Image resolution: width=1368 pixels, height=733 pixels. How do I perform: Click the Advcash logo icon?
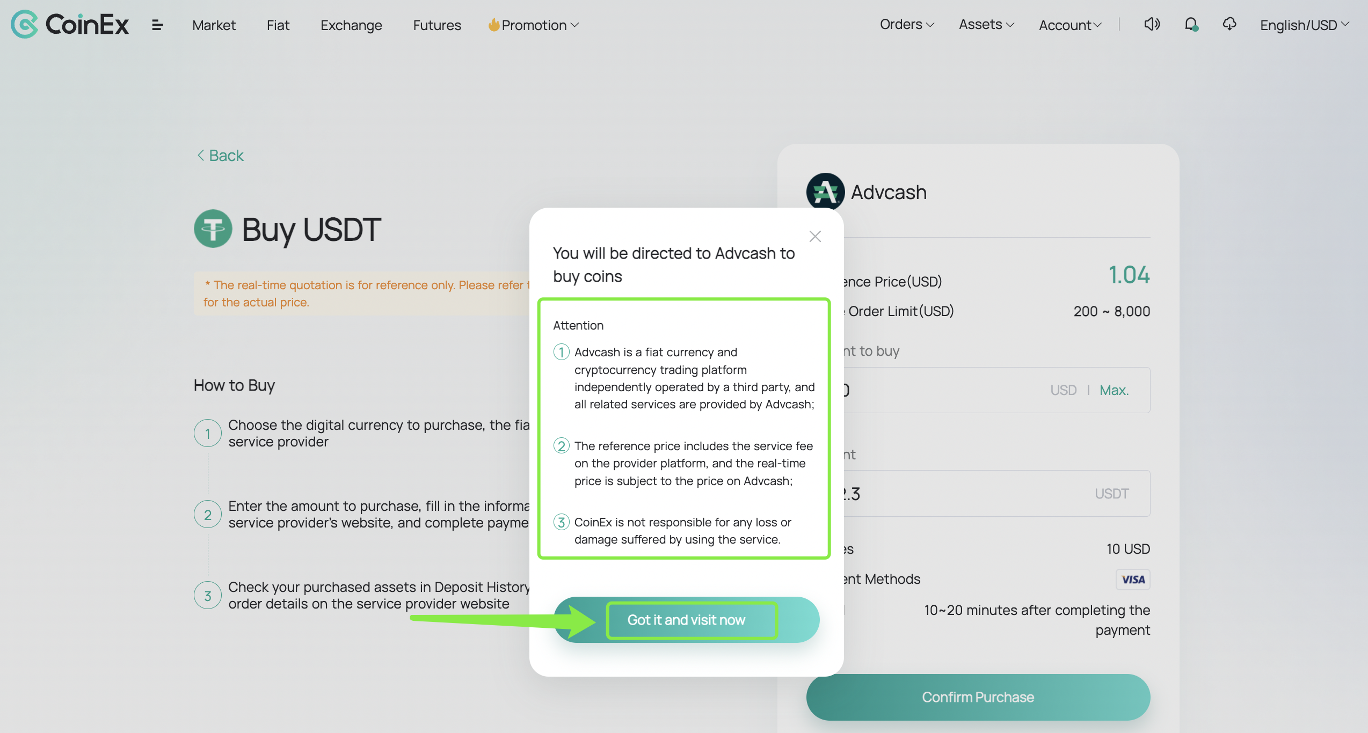point(825,192)
